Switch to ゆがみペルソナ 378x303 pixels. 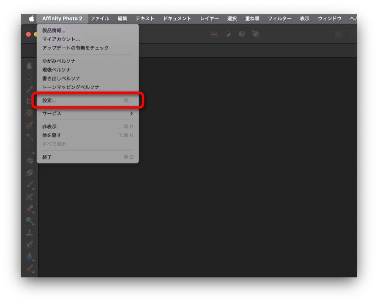point(59,61)
